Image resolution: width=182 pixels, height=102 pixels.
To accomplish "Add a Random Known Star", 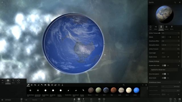I will [x=30, y=92].
